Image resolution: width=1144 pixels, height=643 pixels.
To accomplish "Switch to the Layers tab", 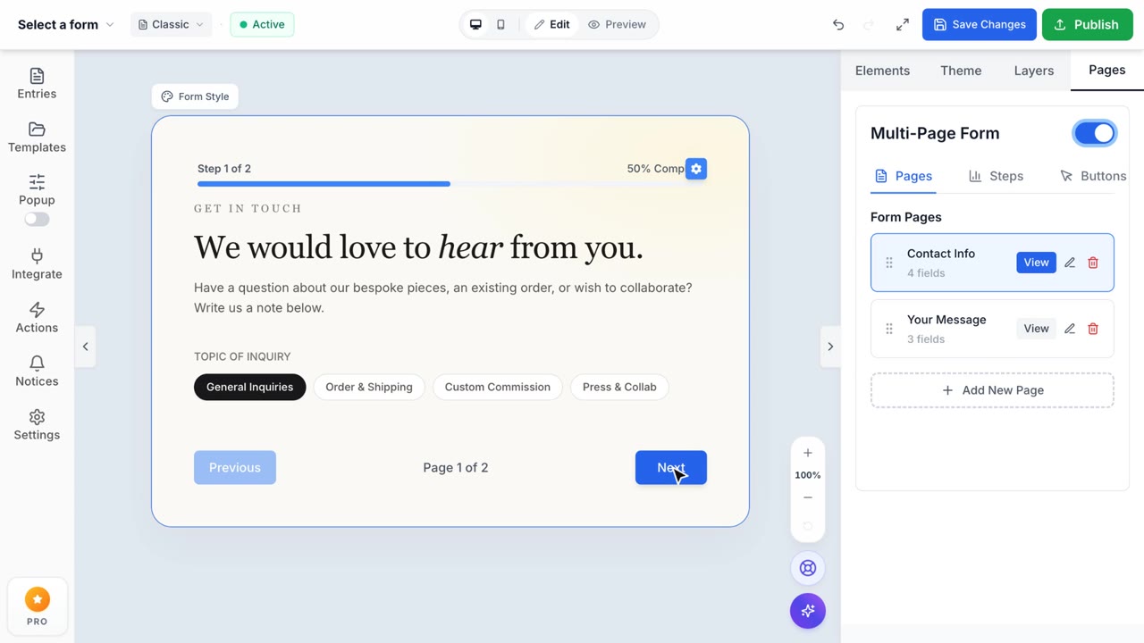I will (x=1034, y=71).
